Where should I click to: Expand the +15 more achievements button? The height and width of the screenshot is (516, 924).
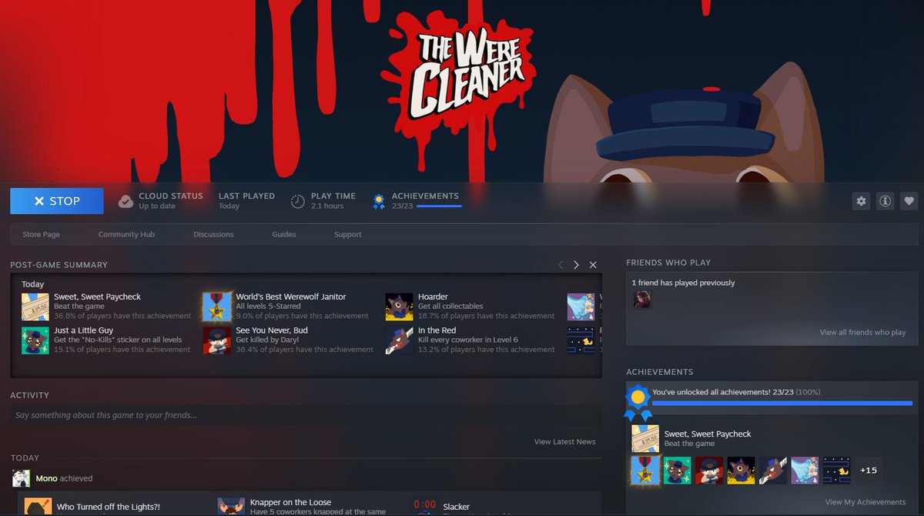(869, 470)
